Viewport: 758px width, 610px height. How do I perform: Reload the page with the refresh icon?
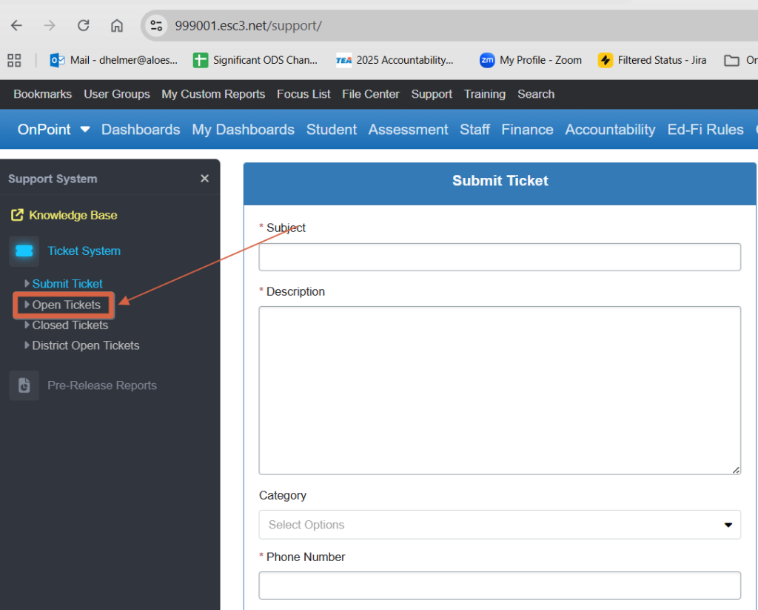83,24
